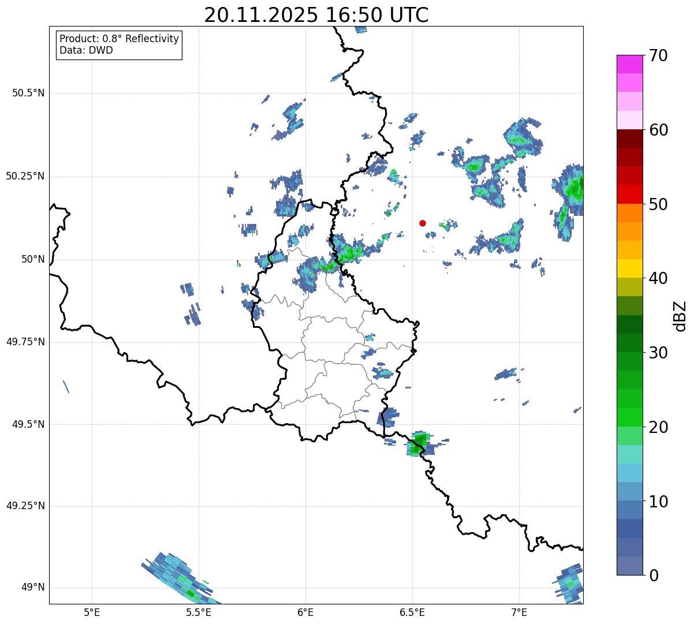Pick the dark green 30 dBZ color band
The width and height of the screenshot is (694, 624).
629,343
